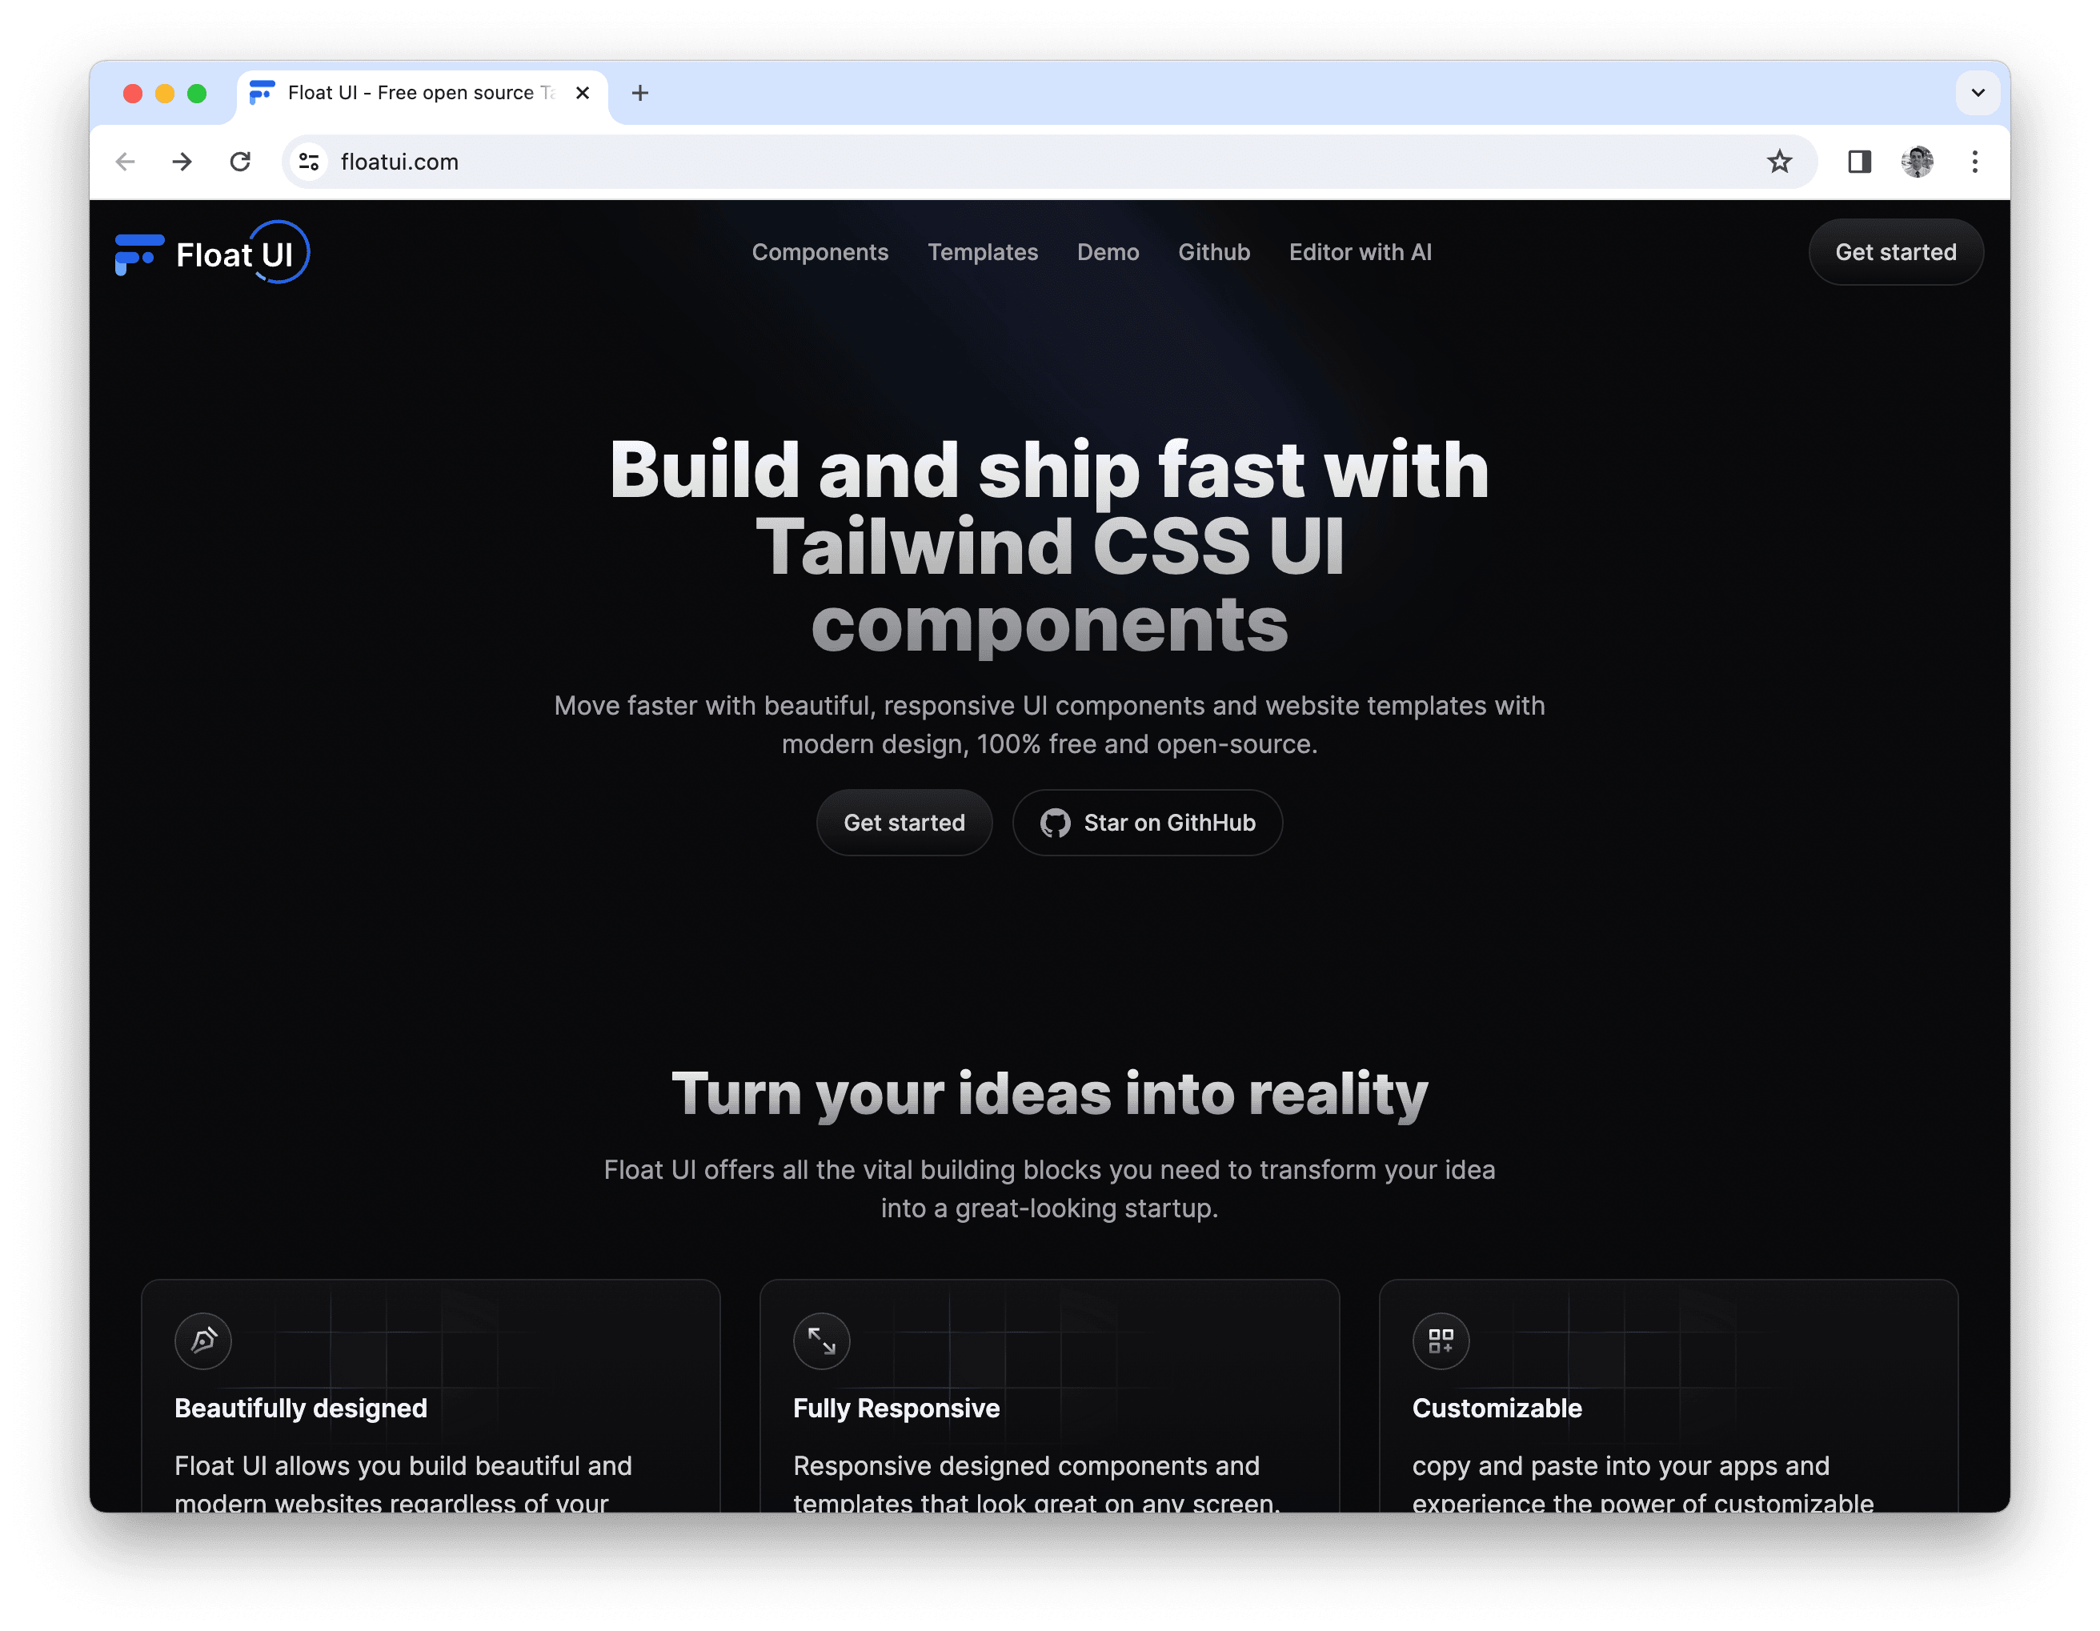Toggle the side panel icon
This screenshot has height=1631, width=2100.
[1860, 162]
